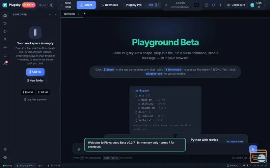The height and width of the screenshot is (168, 270).
Task: Click the Browse button
Action: pyautogui.click(x=28, y=92)
